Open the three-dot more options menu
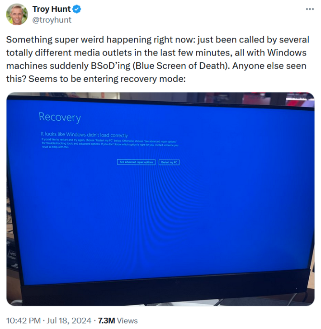 (310, 9)
